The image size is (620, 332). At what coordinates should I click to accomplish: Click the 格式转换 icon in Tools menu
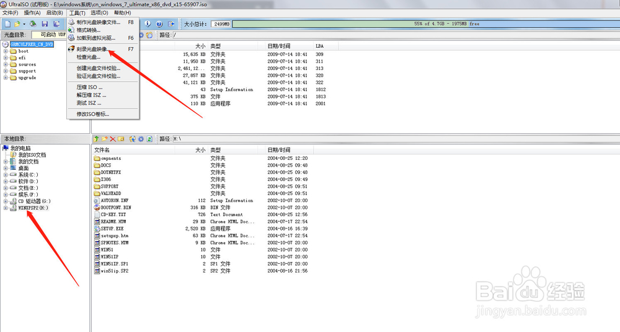pos(71,30)
